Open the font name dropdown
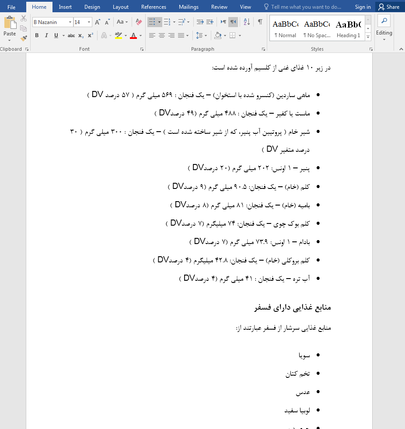 (70, 22)
